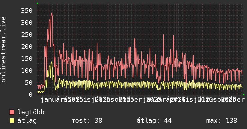Click the red legtöbb legend color swatch
Viewport: 247px width, 129px height.
[12, 112]
